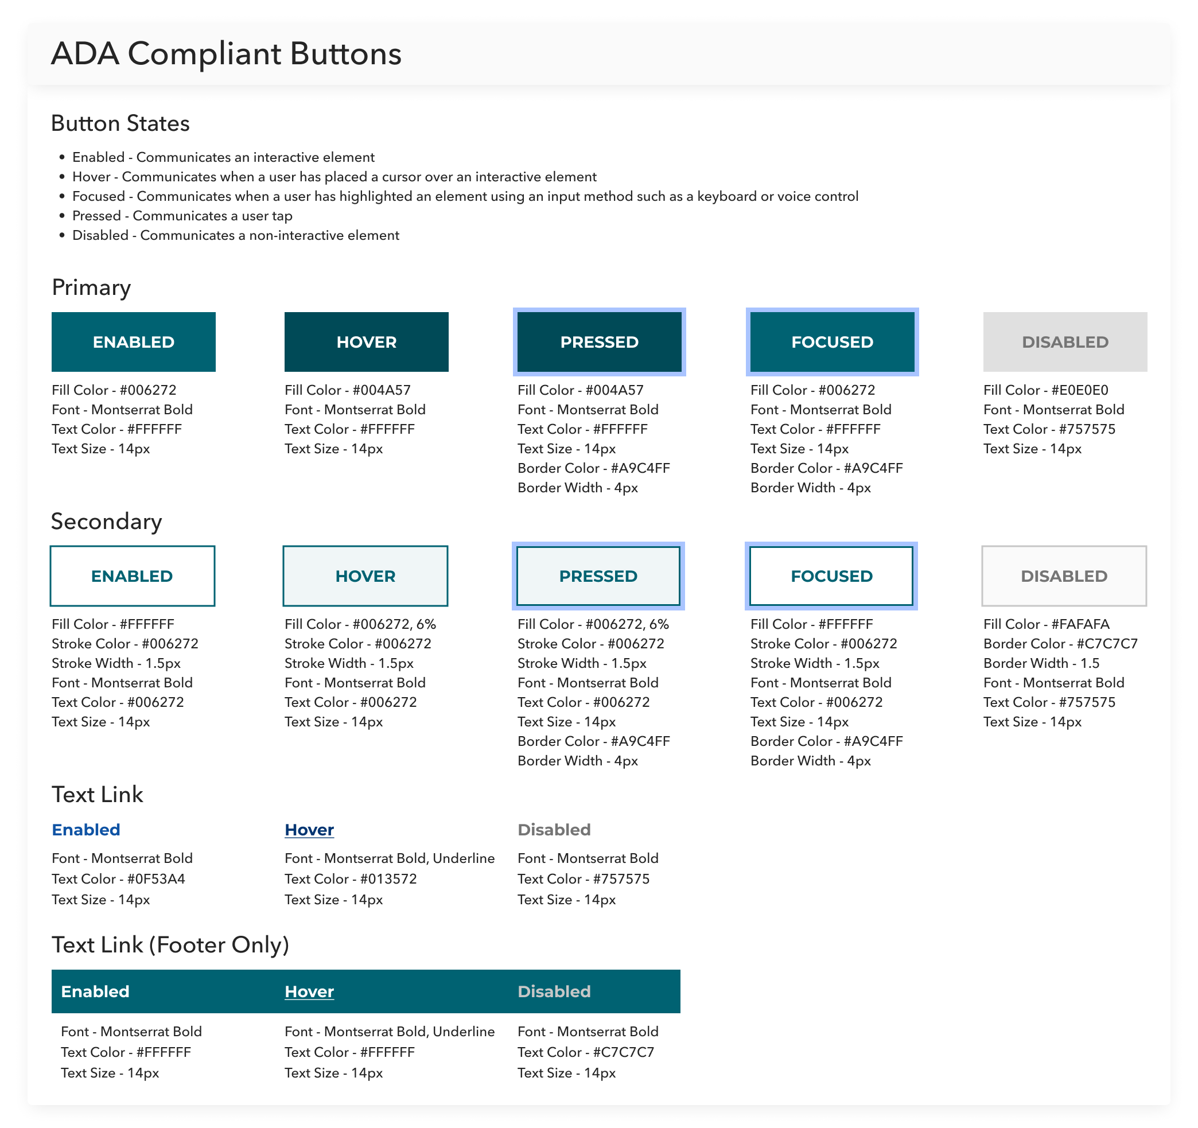Click the Button States heading

[x=120, y=123]
